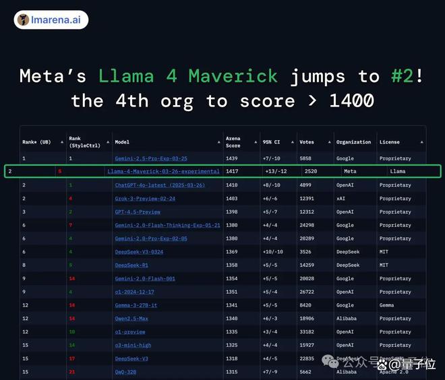The image size is (445, 380).
Task: Select StyleCtrl rank 7 for Gemini-2.0-Flash-Thinking
Action: 70,225
